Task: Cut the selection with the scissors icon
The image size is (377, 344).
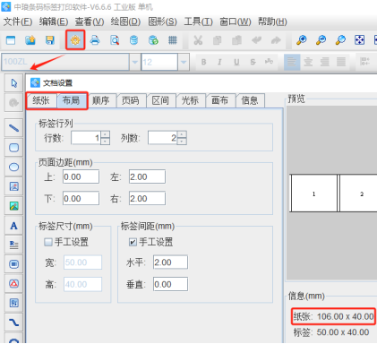Action: (x=198, y=39)
